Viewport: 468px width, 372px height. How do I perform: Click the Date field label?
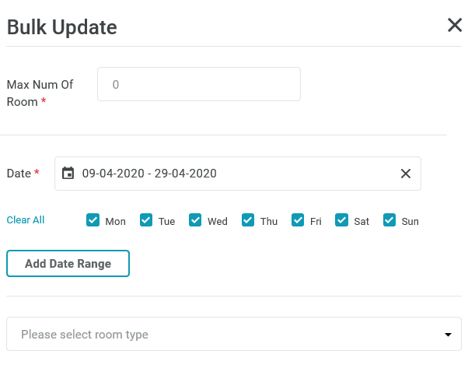point(19,174)
